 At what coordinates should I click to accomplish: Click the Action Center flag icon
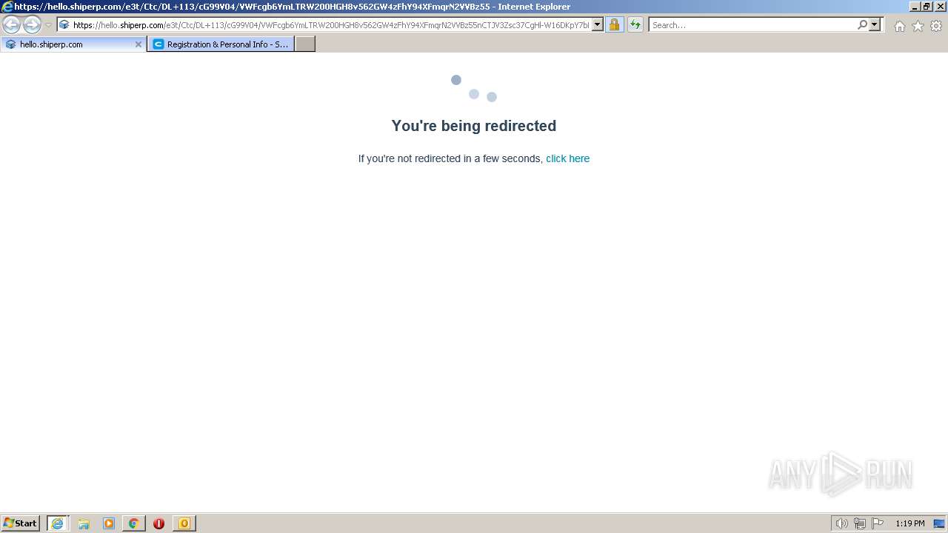tap(878, 523)
